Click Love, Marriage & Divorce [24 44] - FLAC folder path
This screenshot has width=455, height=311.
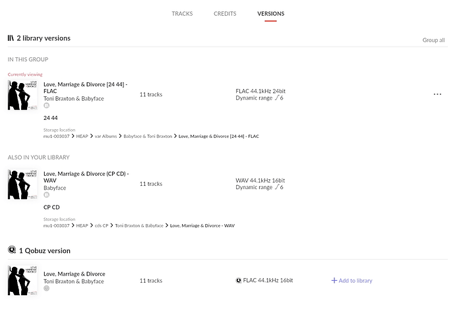(x=218, y=136)
